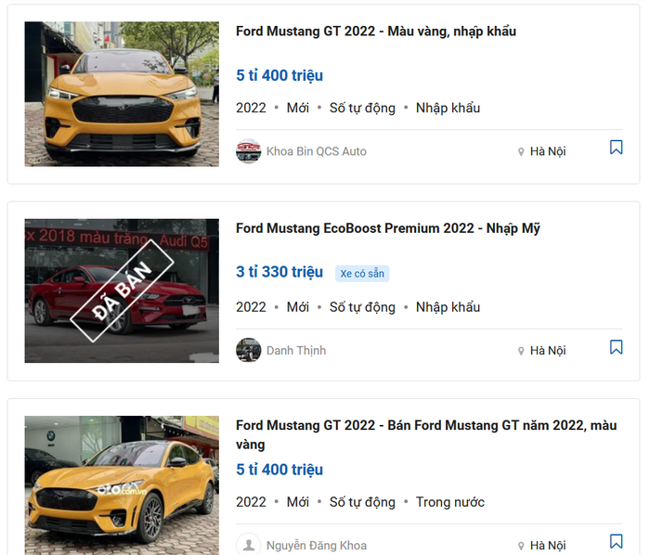Click location pin icon of first listing

(521, 152)
